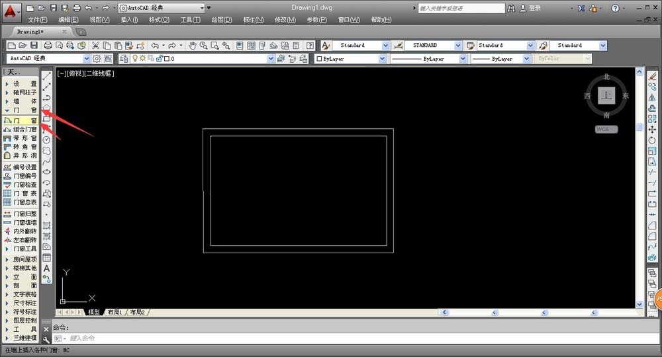Click the 门窗 door-window insert command
The height and width of the screenshot is (357, 662).
21,120
